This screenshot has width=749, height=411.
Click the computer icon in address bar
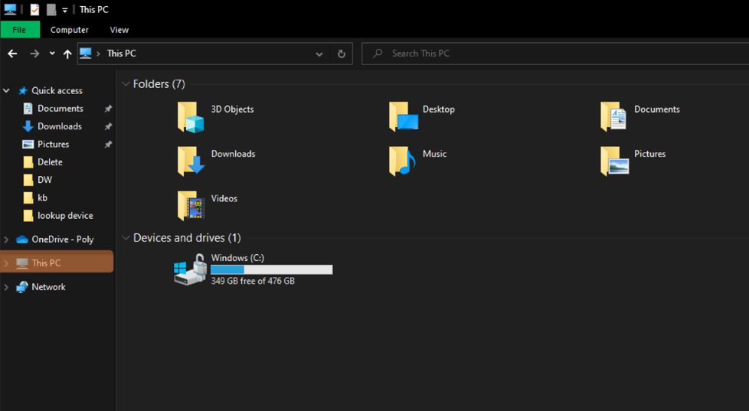pos(86,53)
